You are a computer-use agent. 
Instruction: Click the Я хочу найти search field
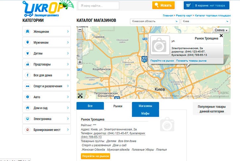pyautogui.click(x=98, y=6)
